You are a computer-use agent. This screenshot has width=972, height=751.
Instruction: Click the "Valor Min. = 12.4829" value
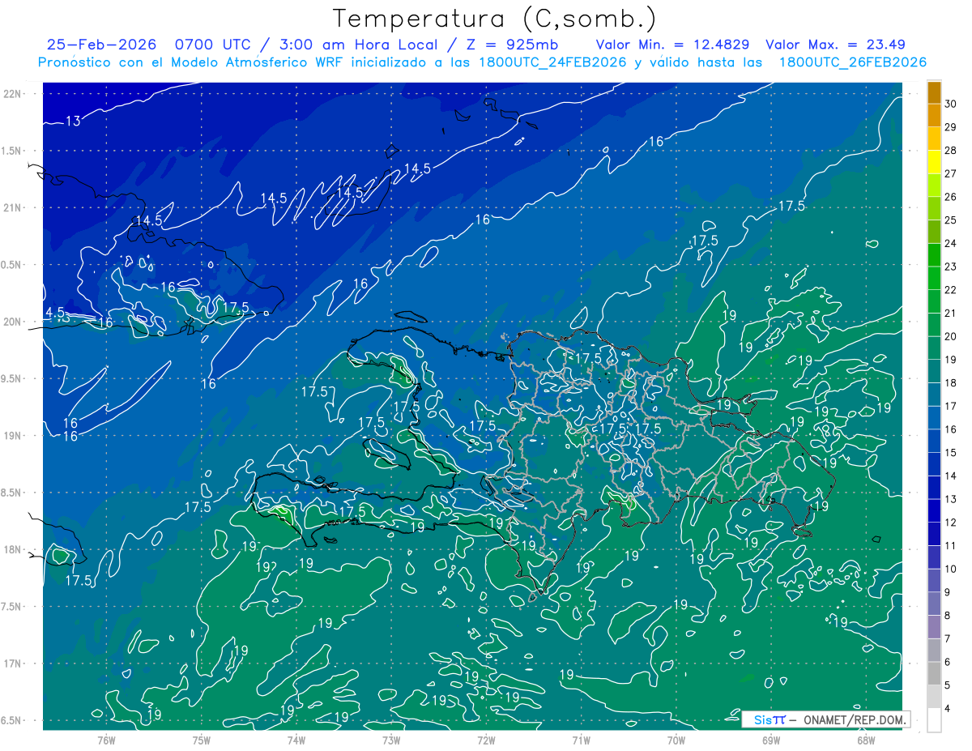pos(672,45)
